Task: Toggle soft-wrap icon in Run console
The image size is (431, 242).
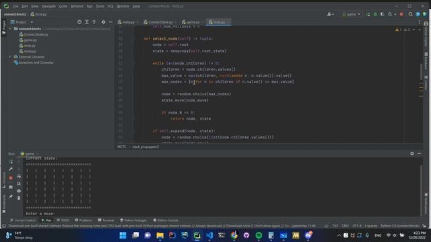Action: [x=19, y=176]
